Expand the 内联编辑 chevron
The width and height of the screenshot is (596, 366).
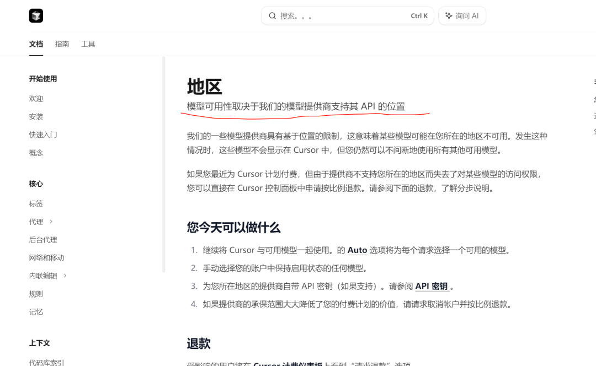click(65, 276)
